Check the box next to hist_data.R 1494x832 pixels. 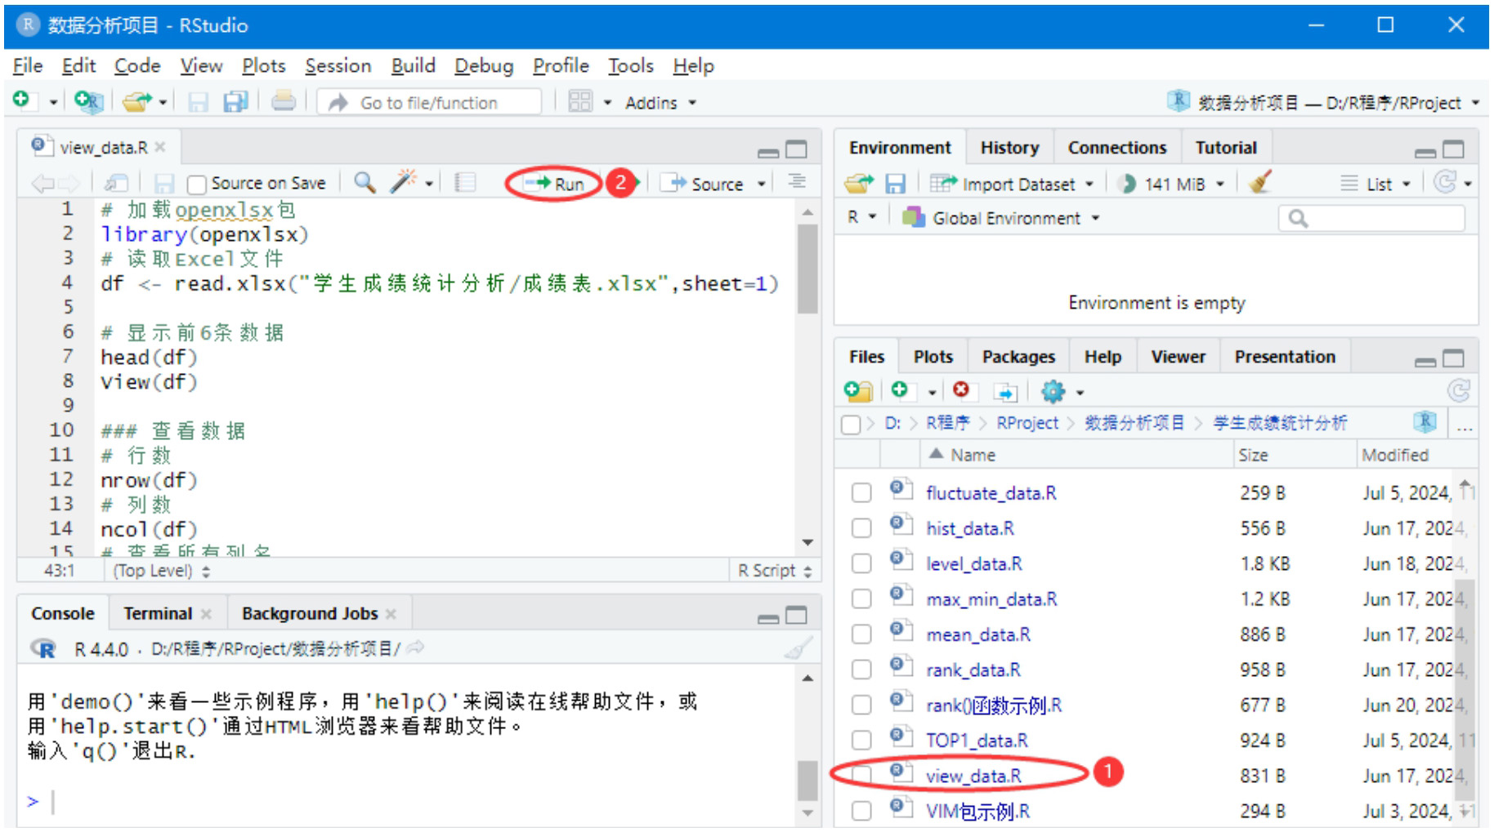coord(861,528)
